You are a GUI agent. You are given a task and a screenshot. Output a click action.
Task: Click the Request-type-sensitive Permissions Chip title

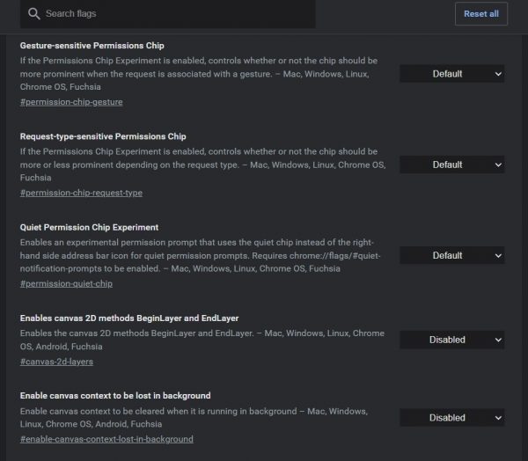click(103, 136)
